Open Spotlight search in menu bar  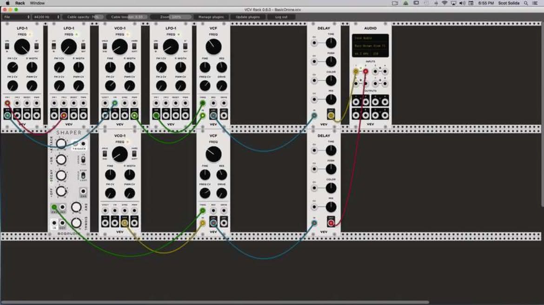point(526,3)
